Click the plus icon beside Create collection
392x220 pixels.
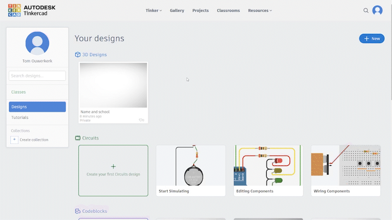click(x=14, y=140)
